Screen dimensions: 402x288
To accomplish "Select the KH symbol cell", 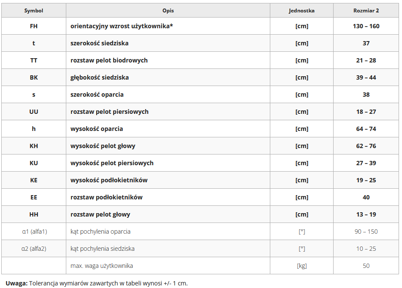I will pos(34,146).
